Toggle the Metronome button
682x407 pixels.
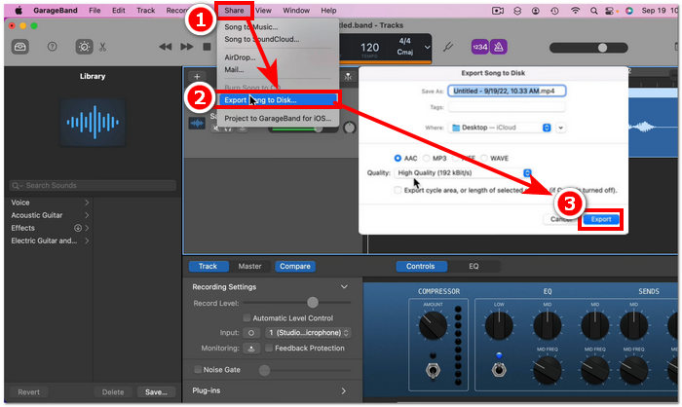click(x=499, y=47)
